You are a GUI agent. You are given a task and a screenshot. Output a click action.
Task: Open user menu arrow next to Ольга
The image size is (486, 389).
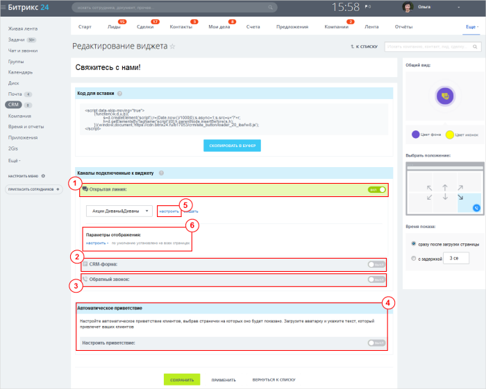click(x=459, y=7)
